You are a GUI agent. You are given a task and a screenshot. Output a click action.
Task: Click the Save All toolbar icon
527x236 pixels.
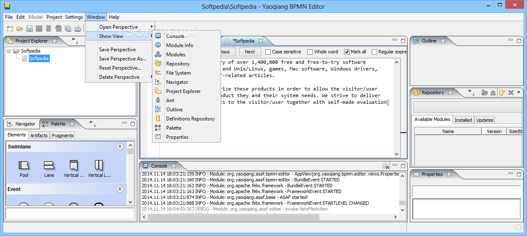click(68, 28)
